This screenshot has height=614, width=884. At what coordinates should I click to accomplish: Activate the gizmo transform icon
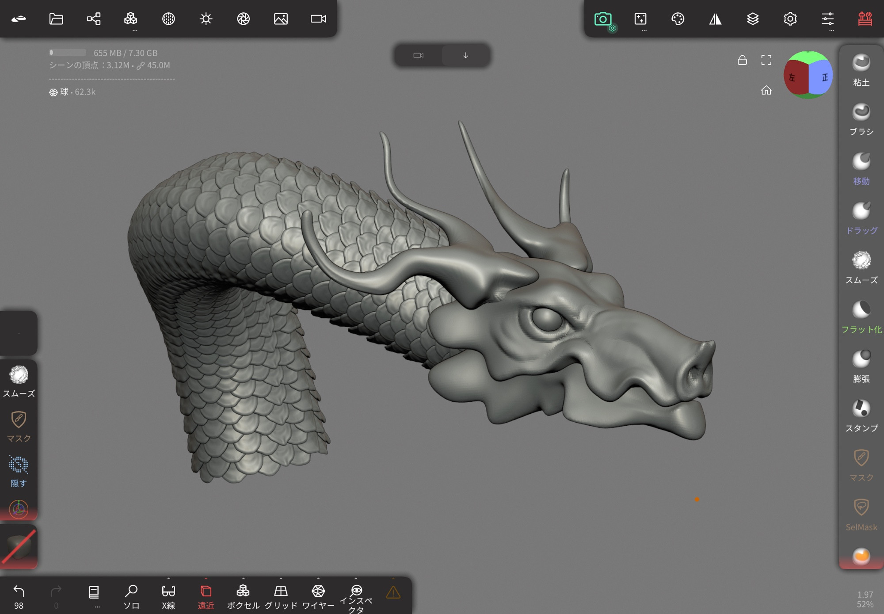click(19, 509)
